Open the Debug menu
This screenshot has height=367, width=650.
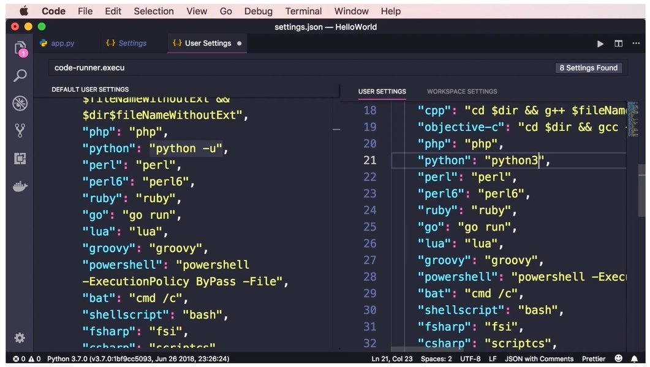click(258, 11)
